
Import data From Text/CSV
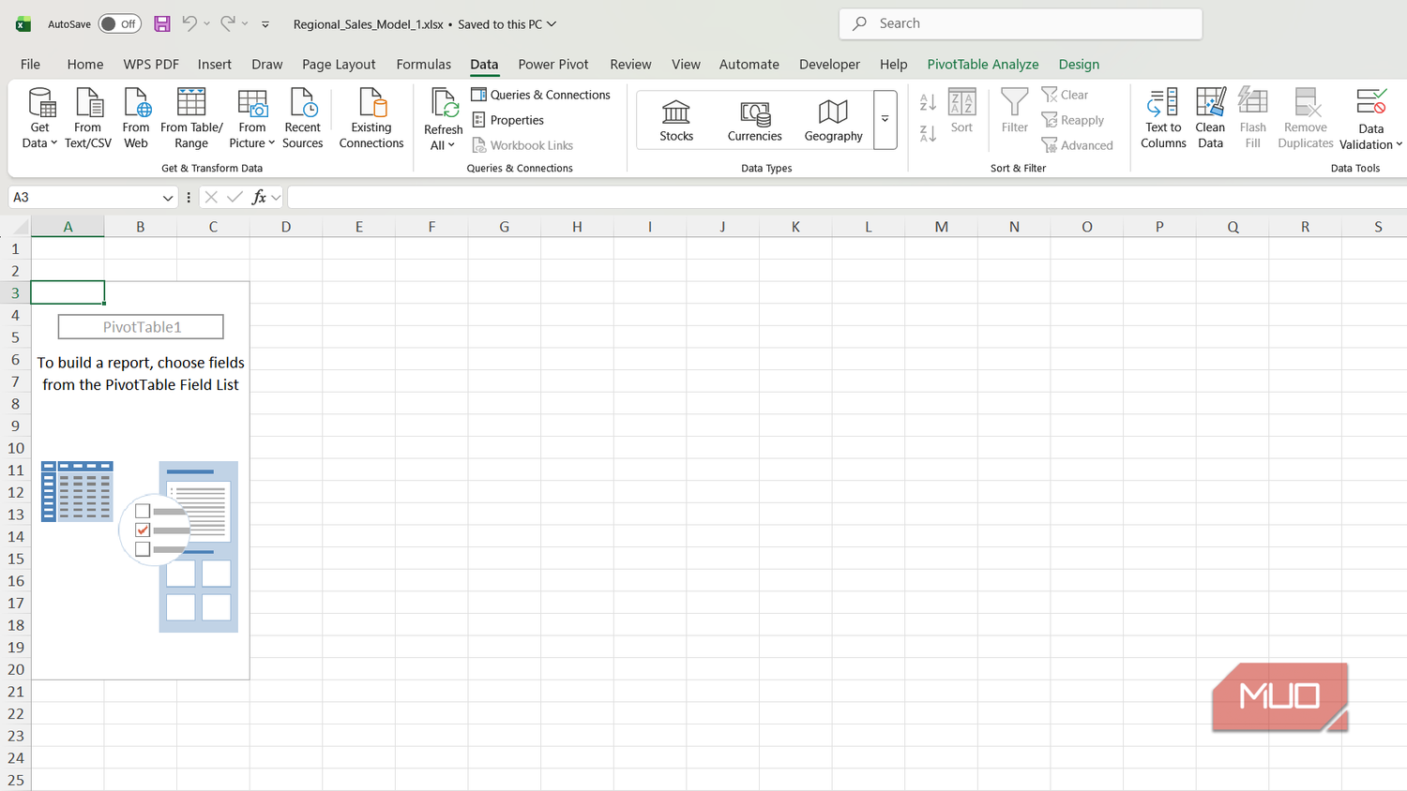click(x=88, y=118)
